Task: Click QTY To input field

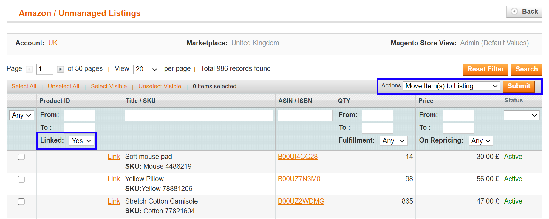Action: pos(378,128)
